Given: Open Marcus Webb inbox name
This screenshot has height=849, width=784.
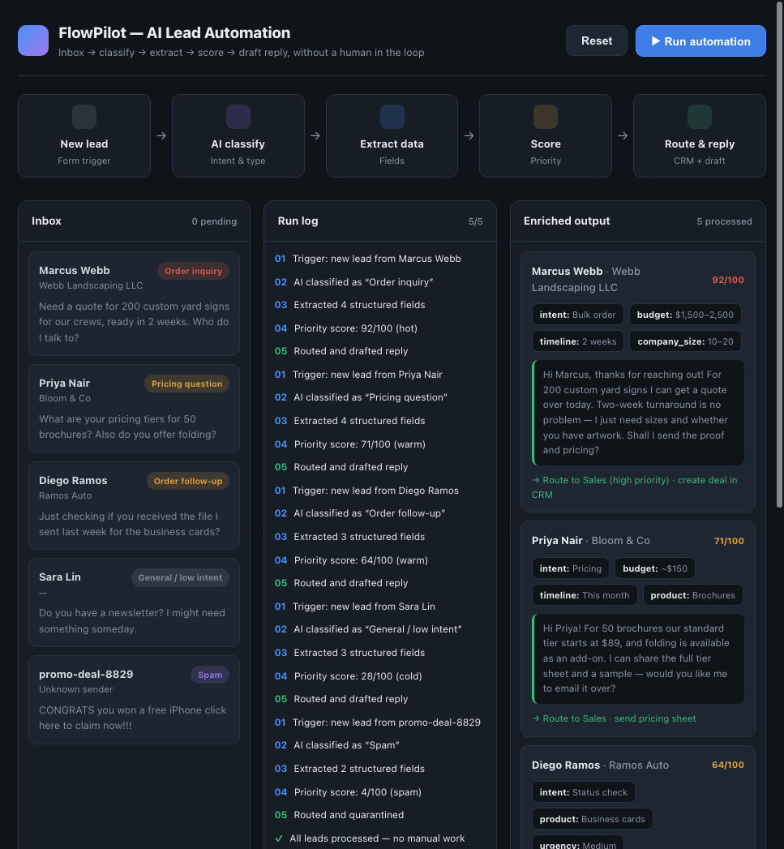Looking at the screenshot, I should click(74, 270).
